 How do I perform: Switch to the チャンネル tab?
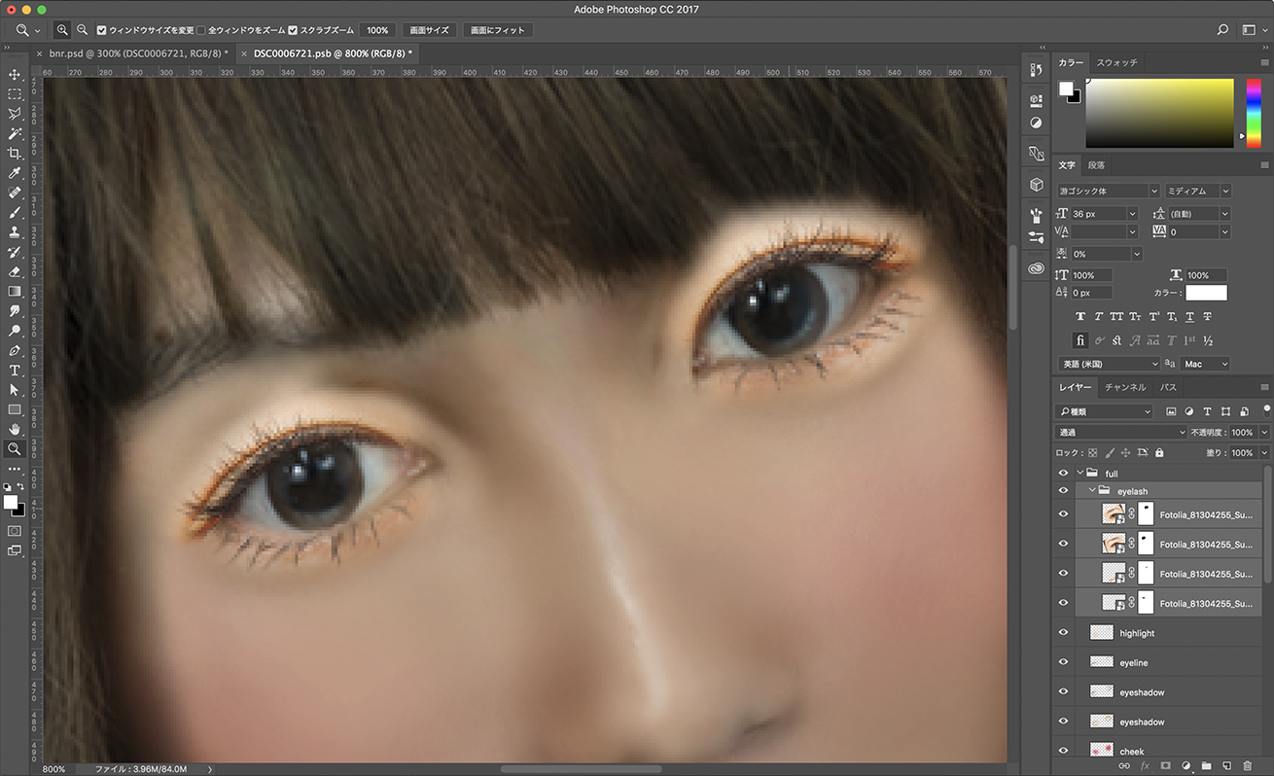click(x=1125, y=387)
